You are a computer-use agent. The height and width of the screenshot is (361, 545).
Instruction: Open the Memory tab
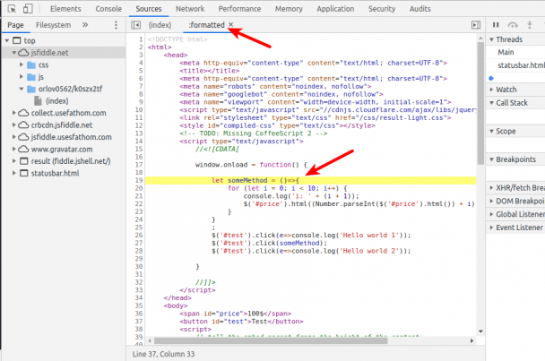tap(289, 9)
